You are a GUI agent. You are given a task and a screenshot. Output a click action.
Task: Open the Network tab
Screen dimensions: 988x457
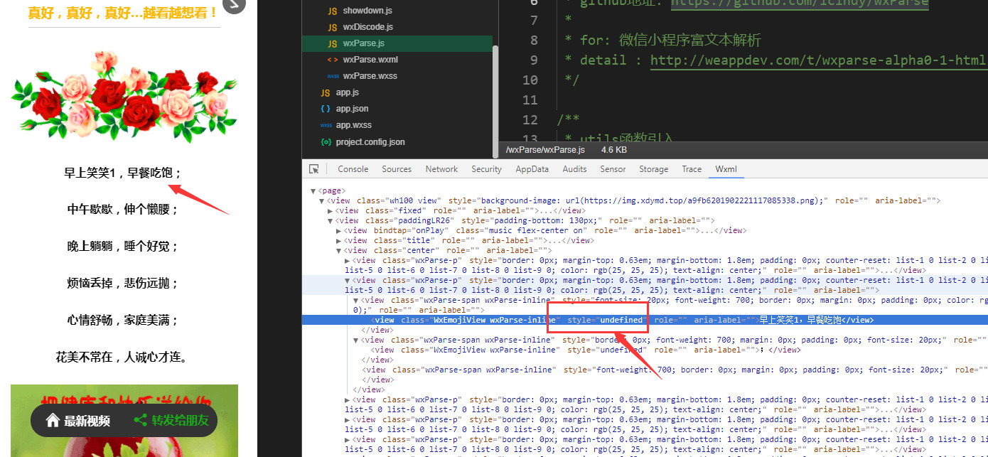click(x=441, y=169)
